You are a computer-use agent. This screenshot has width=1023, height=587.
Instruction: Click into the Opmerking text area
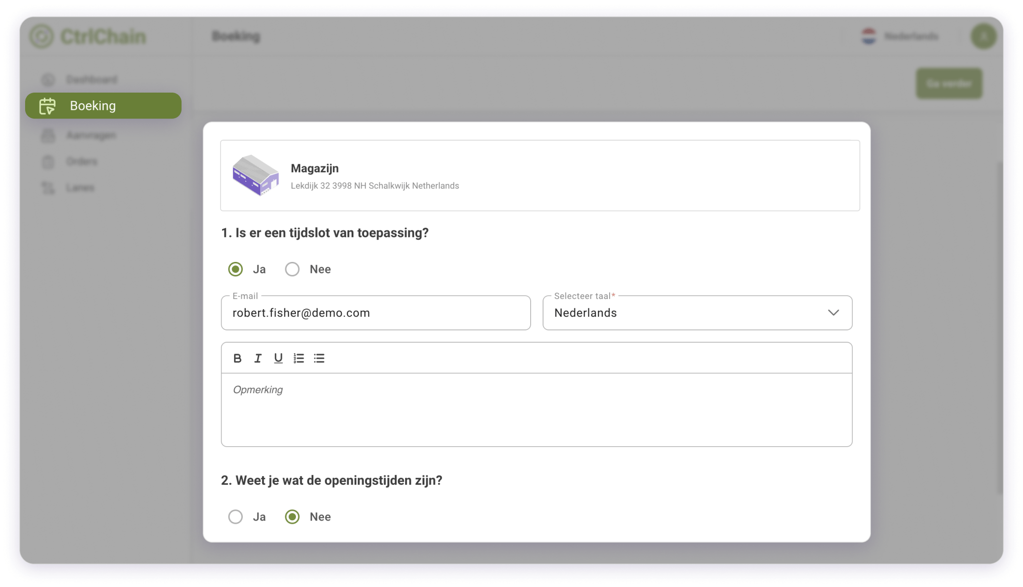(536, 410)
